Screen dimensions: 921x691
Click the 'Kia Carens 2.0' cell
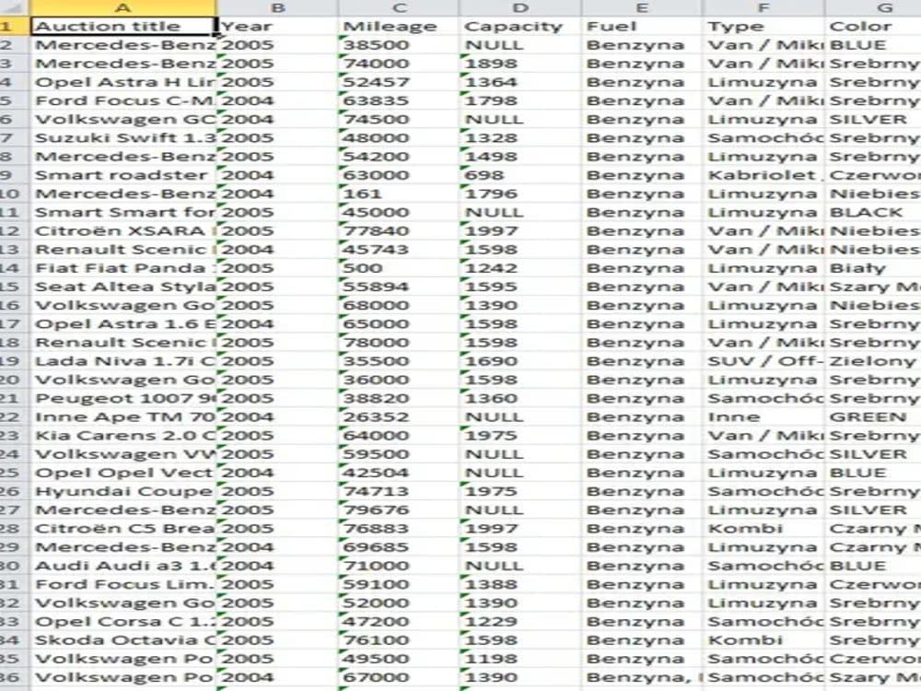122,436
